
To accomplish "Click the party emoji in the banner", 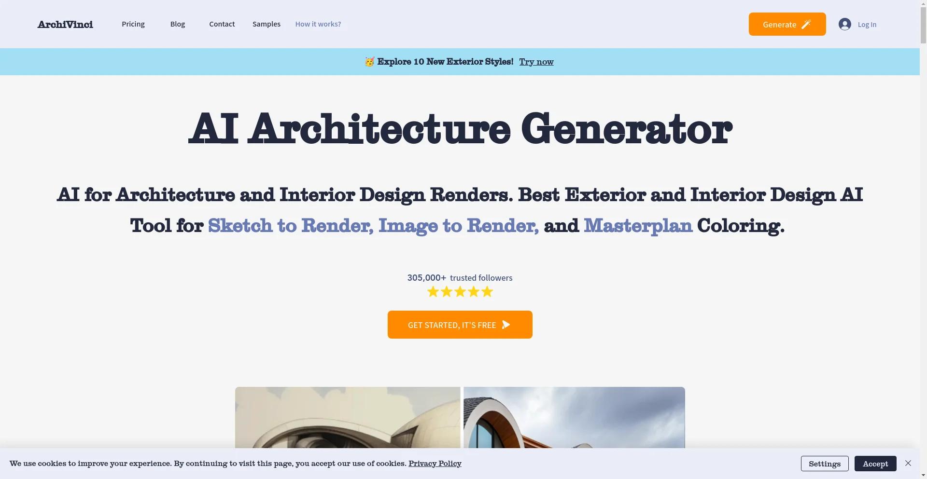I will coord(369,62).
